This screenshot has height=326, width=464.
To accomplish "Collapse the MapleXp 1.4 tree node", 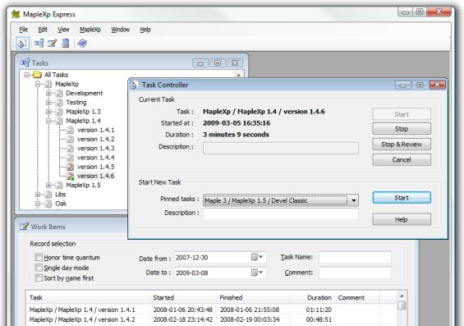I will (48, 121).
